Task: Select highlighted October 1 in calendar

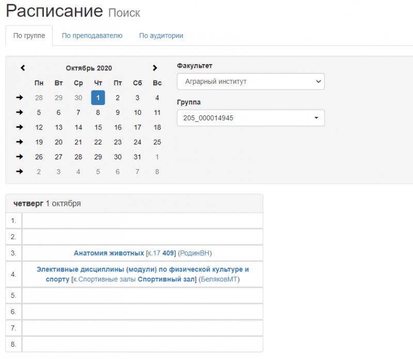Action: click(x=98, y=98)
